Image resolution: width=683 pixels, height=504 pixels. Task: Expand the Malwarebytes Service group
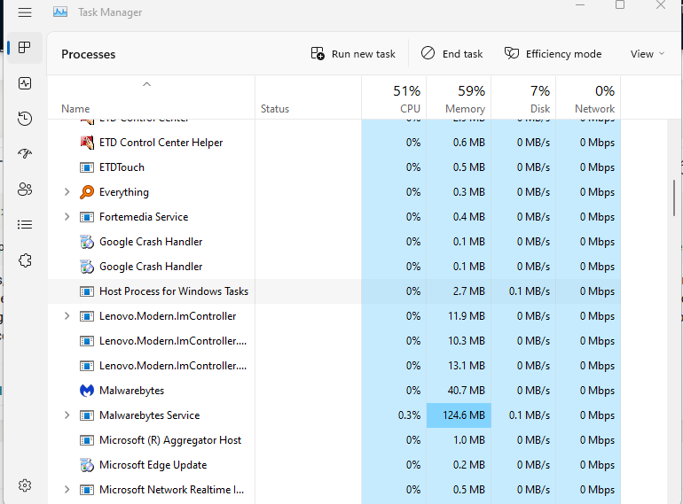(67, 415)
